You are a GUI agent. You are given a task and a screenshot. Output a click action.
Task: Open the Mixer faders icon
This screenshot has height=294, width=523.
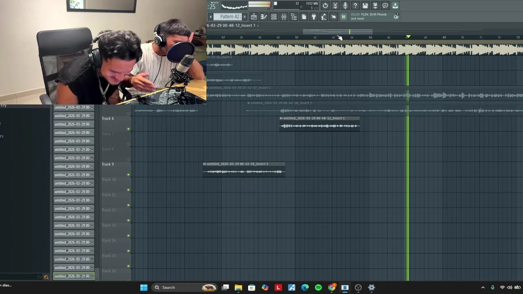coord(284,17)
